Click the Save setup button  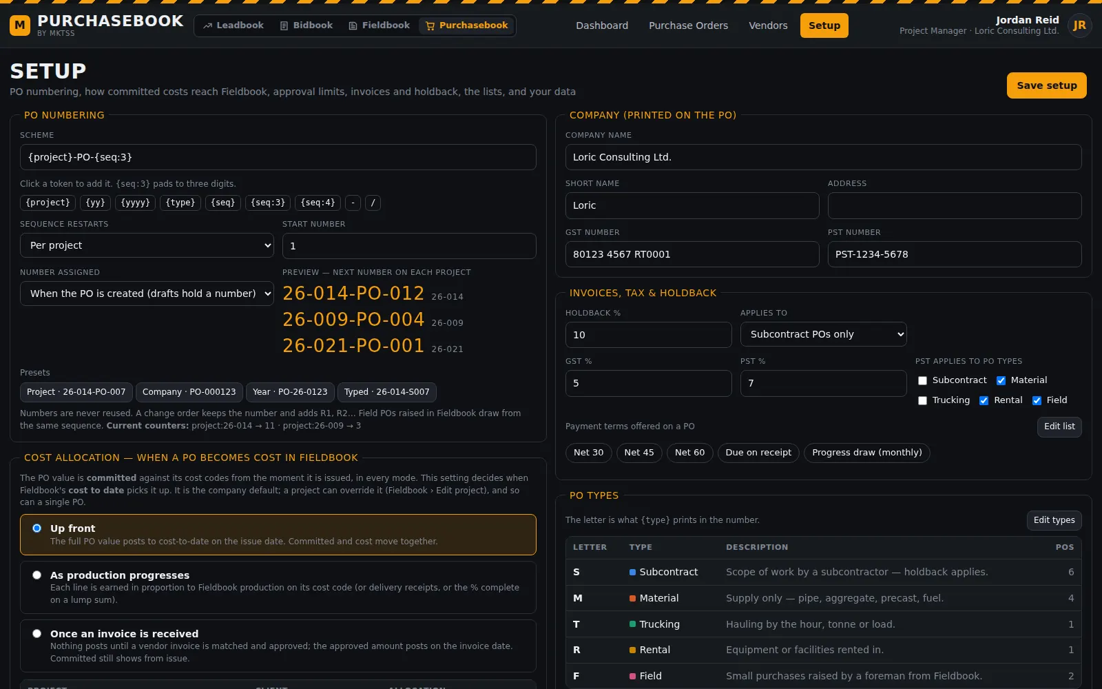pyautogui.click(x=1046, y=85)
